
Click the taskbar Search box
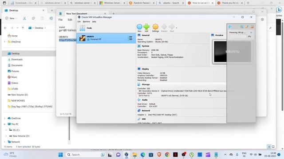[86, 155]
